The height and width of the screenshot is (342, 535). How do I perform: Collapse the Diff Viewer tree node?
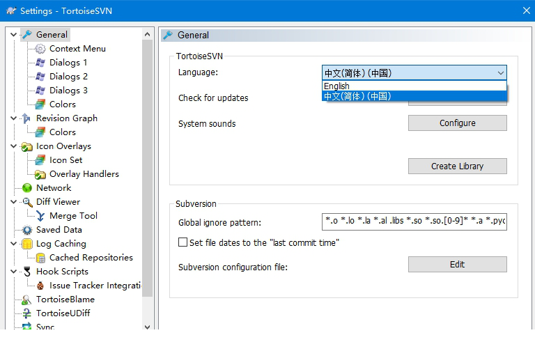pos(13,202)
